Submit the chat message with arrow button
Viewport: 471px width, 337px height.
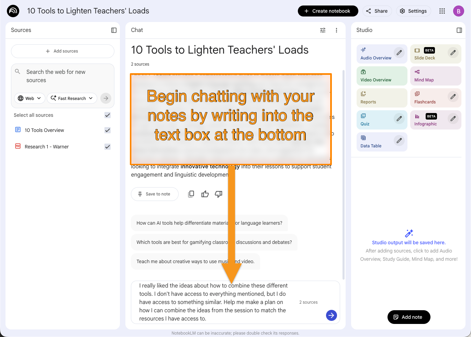click(x=331, y=315)
